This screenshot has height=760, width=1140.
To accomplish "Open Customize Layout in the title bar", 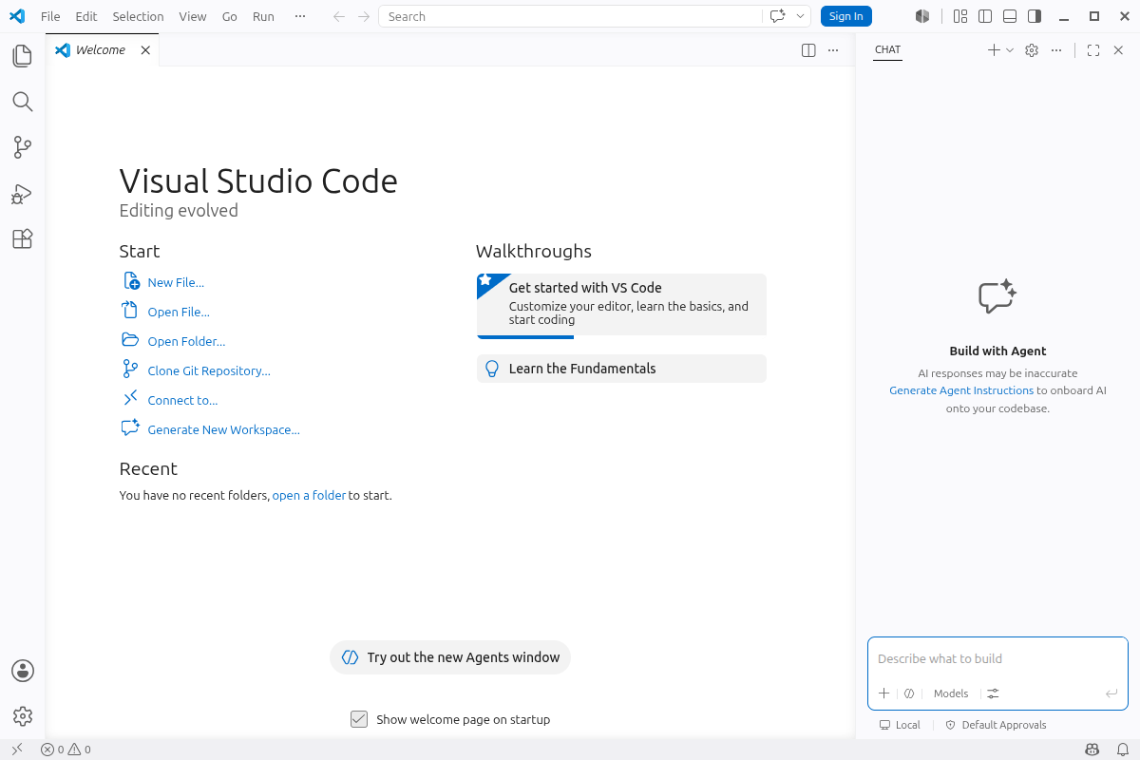I will pos(960,16).
